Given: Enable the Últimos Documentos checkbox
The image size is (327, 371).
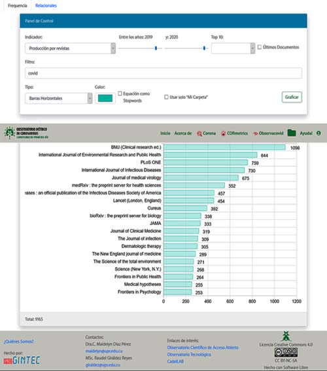Looking at the screenshot, I should pos(260,47).
